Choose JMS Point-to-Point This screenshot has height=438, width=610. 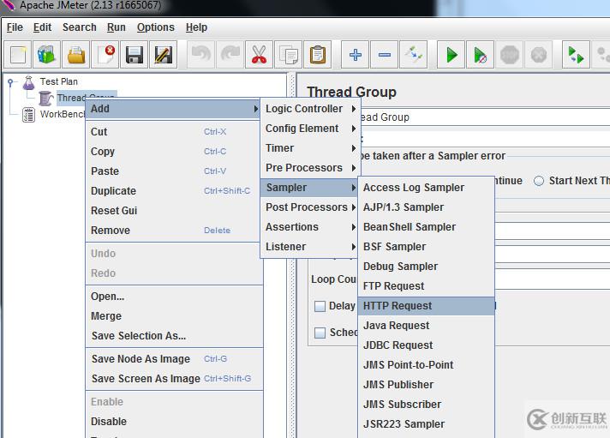click(427, 365)
